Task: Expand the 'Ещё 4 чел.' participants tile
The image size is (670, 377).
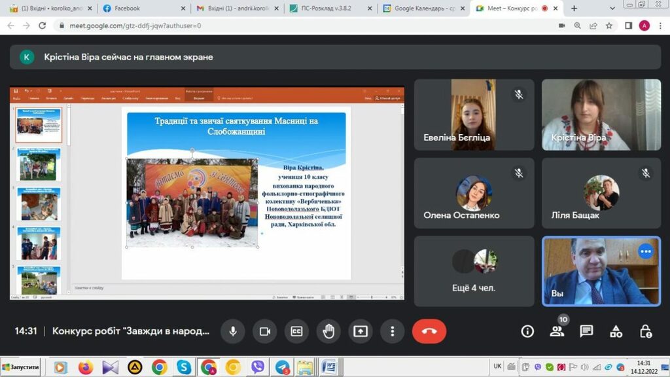Action: (474, 271)
